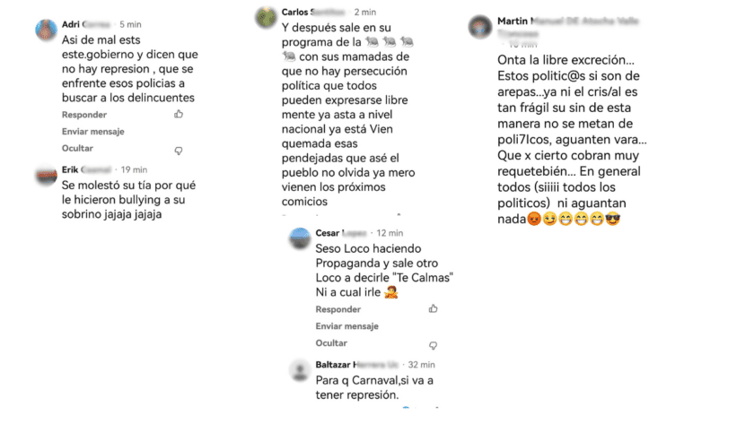
Task: Like Adri's comment with thumbs-up icon
Action: [179, 114]
